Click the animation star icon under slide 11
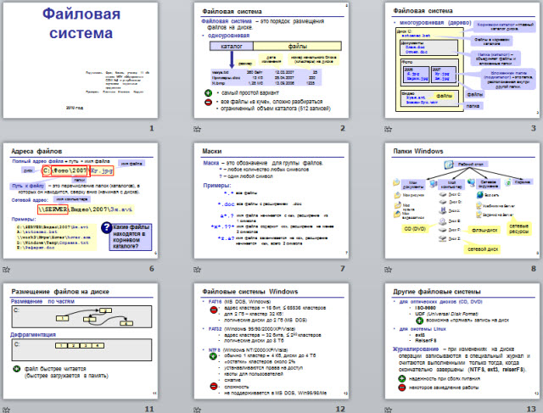This screenshot has width=543, height=413. (7, 410)
